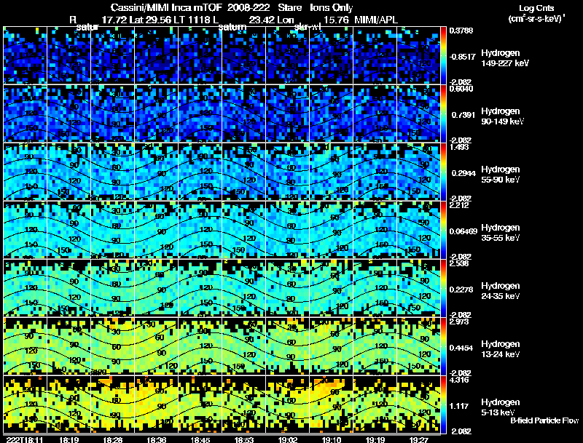Image resolution: width=583 pixels, height=443 pixels.
Task: Click the radial distance value 17.72
Action: click(114, 20)
